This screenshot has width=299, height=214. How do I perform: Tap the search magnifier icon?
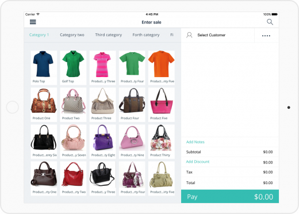tap(270, 22)
